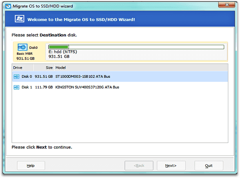
Task: Sort by the Drive column header
Action: coord(23,68)
